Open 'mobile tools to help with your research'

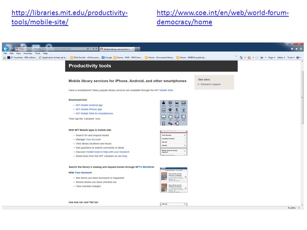(x=108, y=152)
